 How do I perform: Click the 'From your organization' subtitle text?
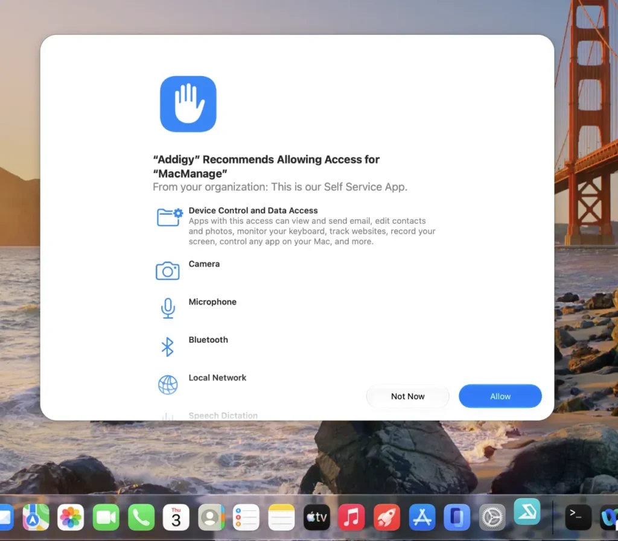280,186
